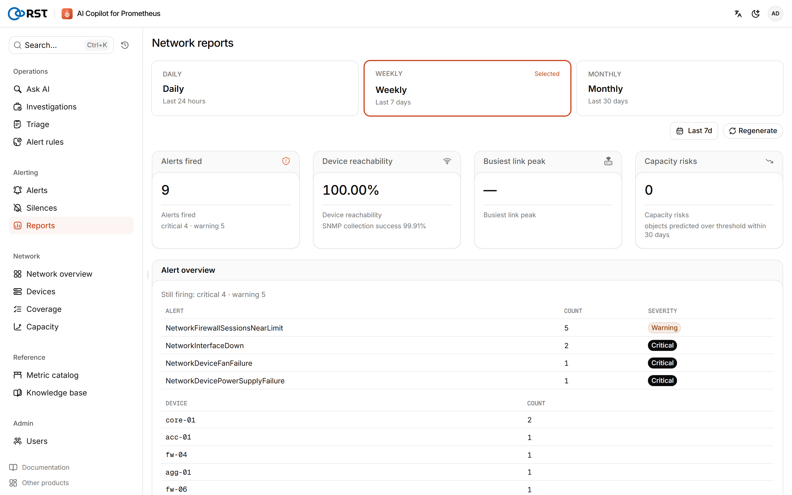The width and height of the screenshot is (792, 495).
Task: Click core-01 device row
Action: [x=467, y=420]
